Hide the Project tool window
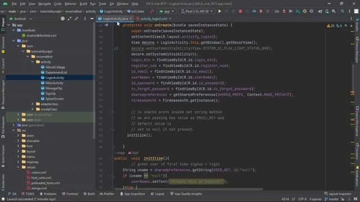 92,19
